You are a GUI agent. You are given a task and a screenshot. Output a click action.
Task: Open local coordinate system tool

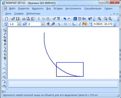pyautogui.click(x=74, y=24)
